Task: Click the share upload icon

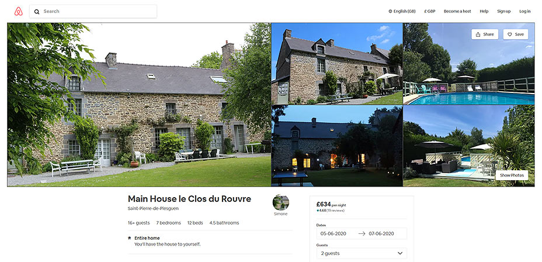Action: point(478,35)
